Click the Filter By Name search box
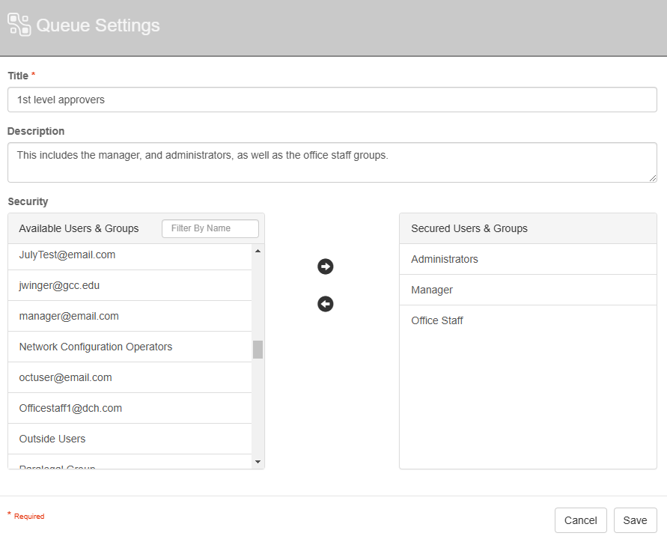The image size is (667, 542). 210,228
